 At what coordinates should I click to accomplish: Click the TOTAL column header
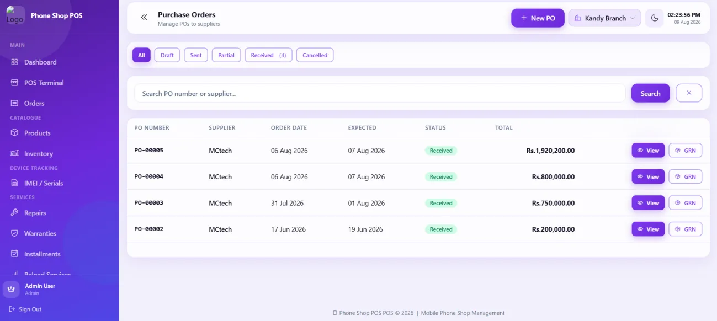pos(504,128)
